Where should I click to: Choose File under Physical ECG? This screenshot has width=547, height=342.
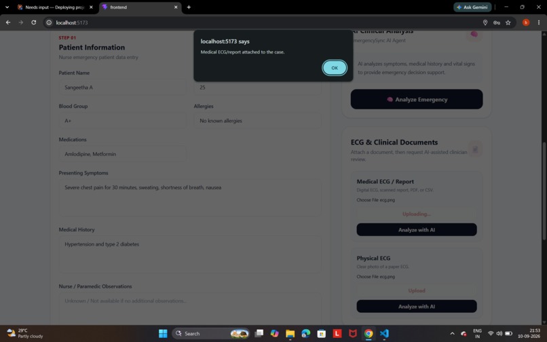[367, 276]
